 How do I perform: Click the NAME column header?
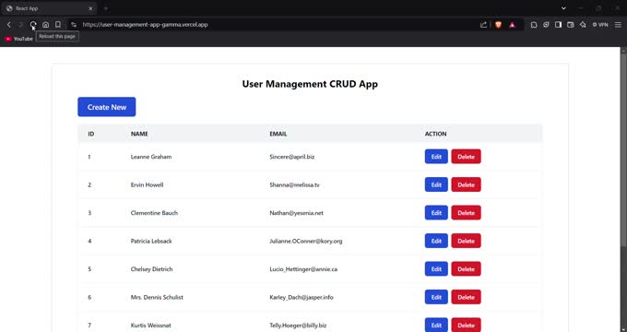(139, 134)
